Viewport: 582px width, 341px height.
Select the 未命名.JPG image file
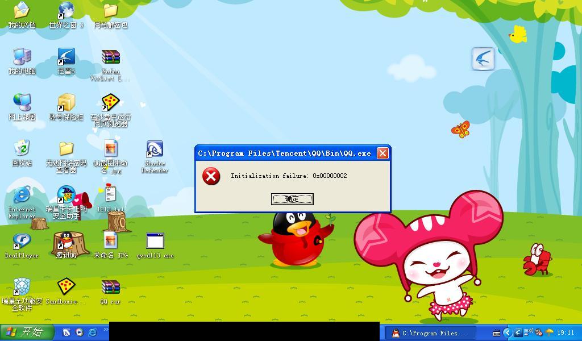pyautogui.click(x=111, y=246)
